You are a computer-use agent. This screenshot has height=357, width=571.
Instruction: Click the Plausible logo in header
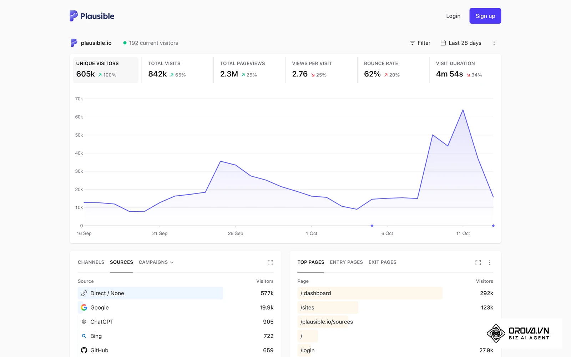click(92, 16)
